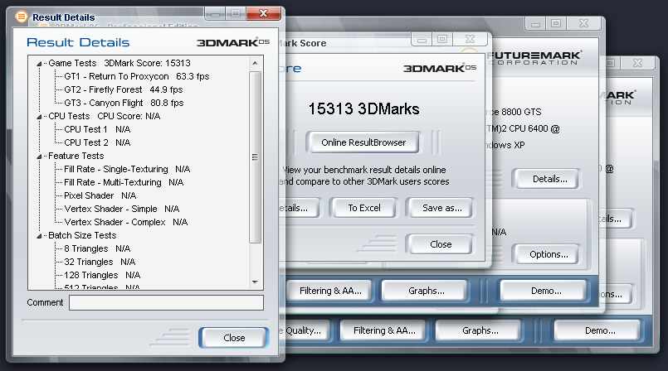Select the CPU Test 2 row
Screen dimensions: 668x371
tap(97, 142)
